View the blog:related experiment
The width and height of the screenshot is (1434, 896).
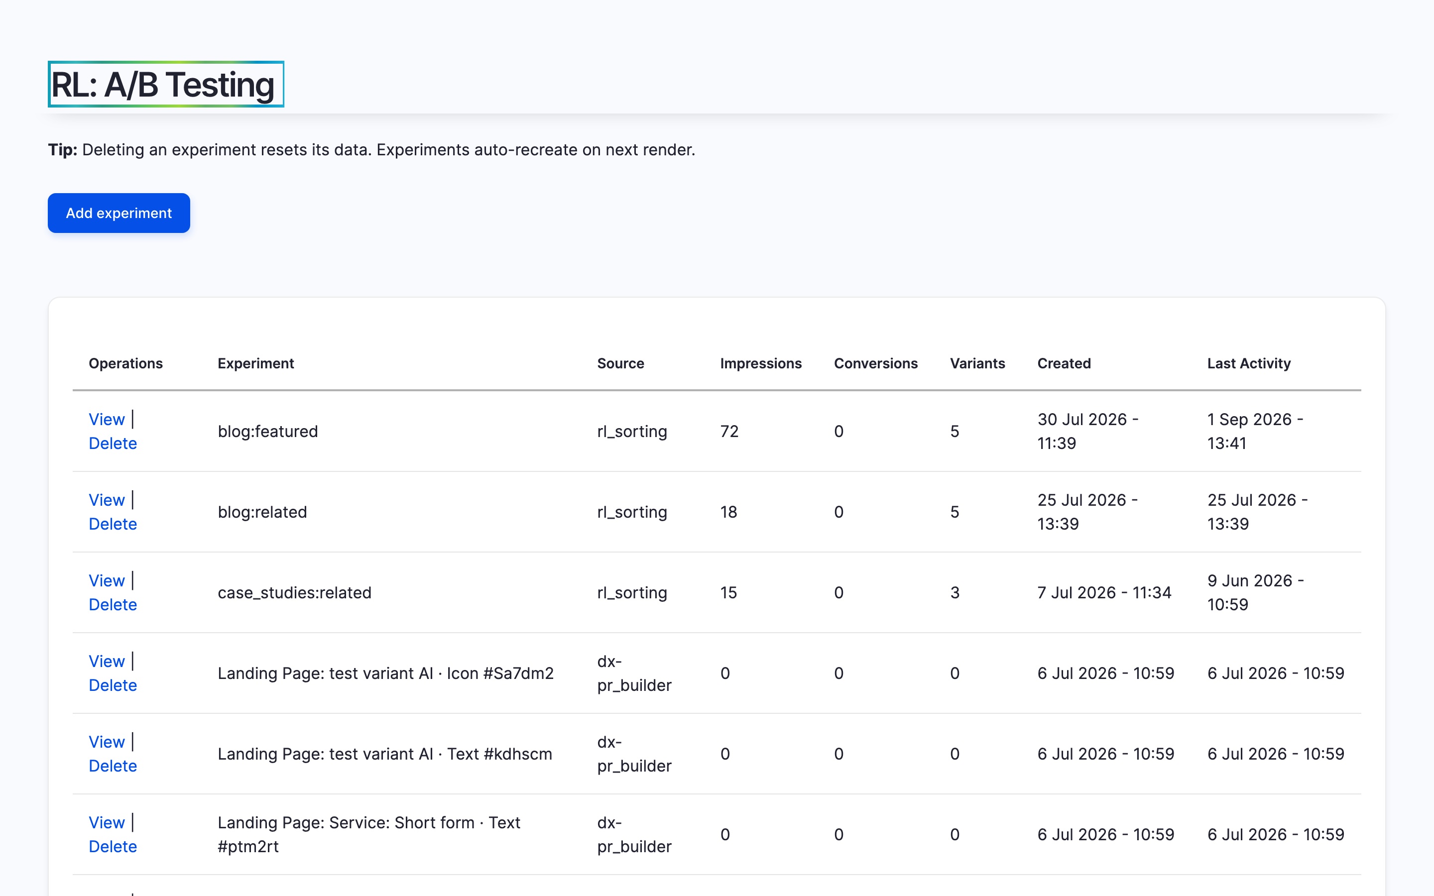[x=107, y=500]
